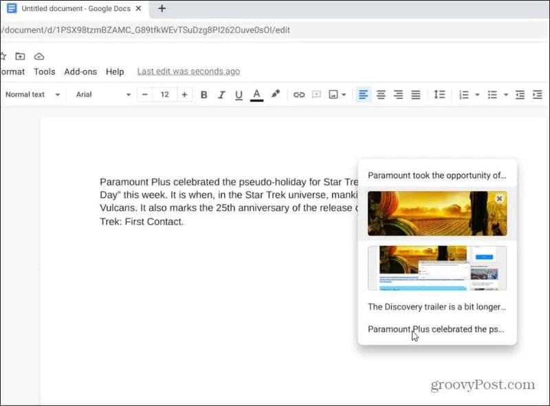Click the font size field showing 12
The width and height of the screenshot is (550, 406).
164,95
